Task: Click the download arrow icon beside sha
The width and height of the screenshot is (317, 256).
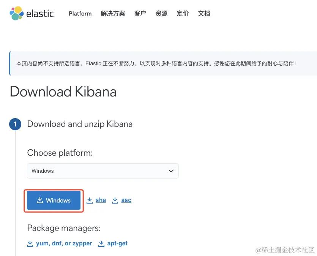Action: tap(90, 200)
